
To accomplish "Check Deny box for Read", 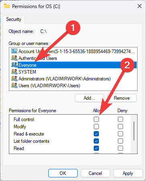I will pyautogui.click(x=120, y=148).
